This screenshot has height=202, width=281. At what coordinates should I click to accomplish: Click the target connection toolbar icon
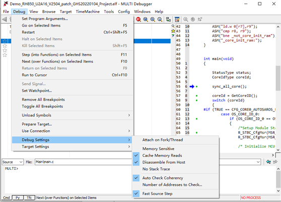(168, 19)
